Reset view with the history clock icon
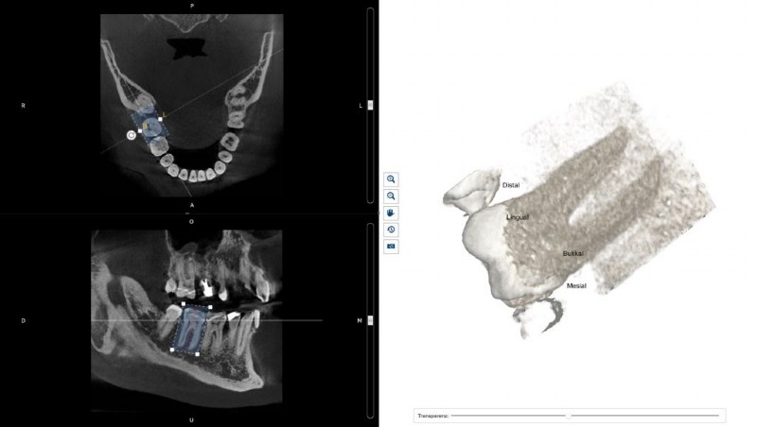The width and height of the screenshot is (757, 427). pos(391,230)
